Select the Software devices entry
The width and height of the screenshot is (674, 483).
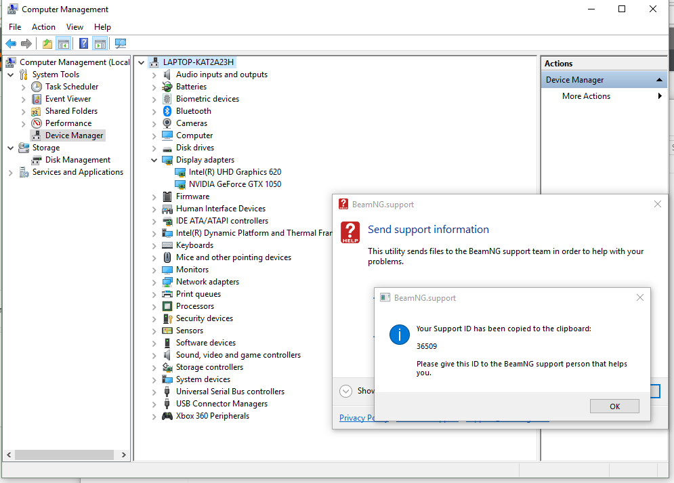(x=205, y=343)
